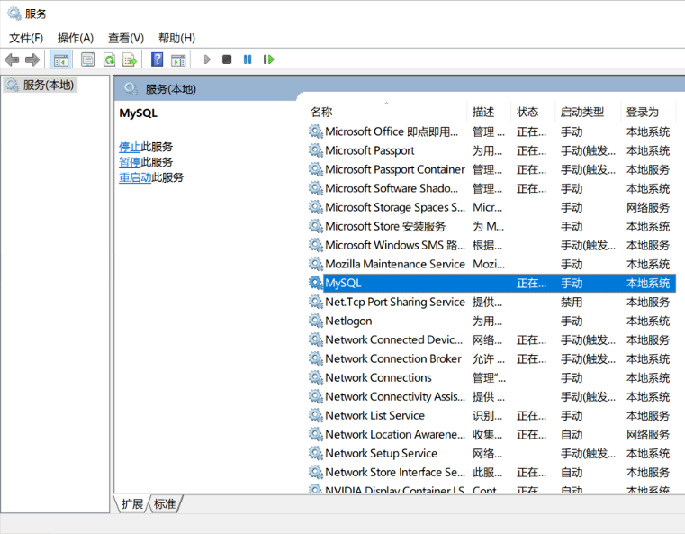Click the Restart Service icon
The height and width of the screenshot is (534, 685).
click(268, 59)
